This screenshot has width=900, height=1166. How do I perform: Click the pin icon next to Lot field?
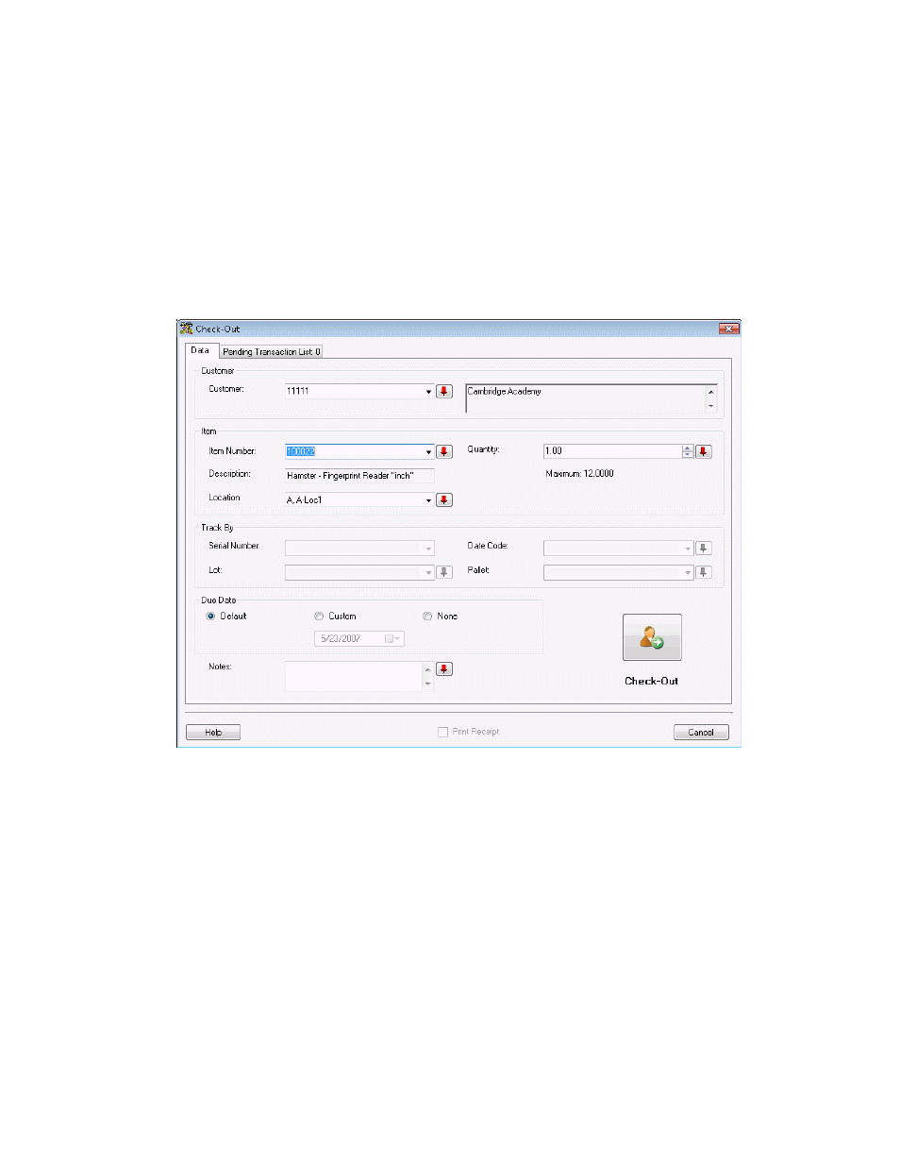[444, 572]
